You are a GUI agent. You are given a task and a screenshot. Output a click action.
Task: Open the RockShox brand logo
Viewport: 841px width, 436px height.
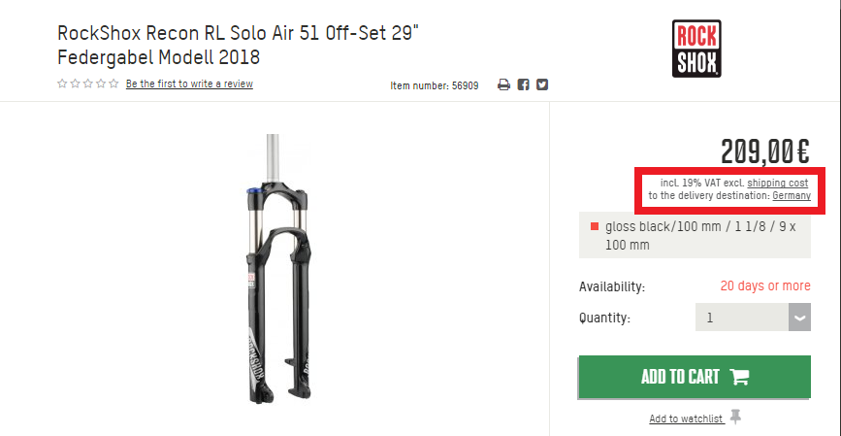coord(696,48)
